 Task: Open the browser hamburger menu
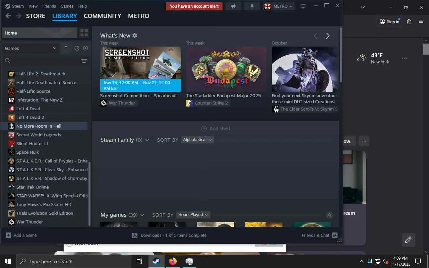point(421,21)
